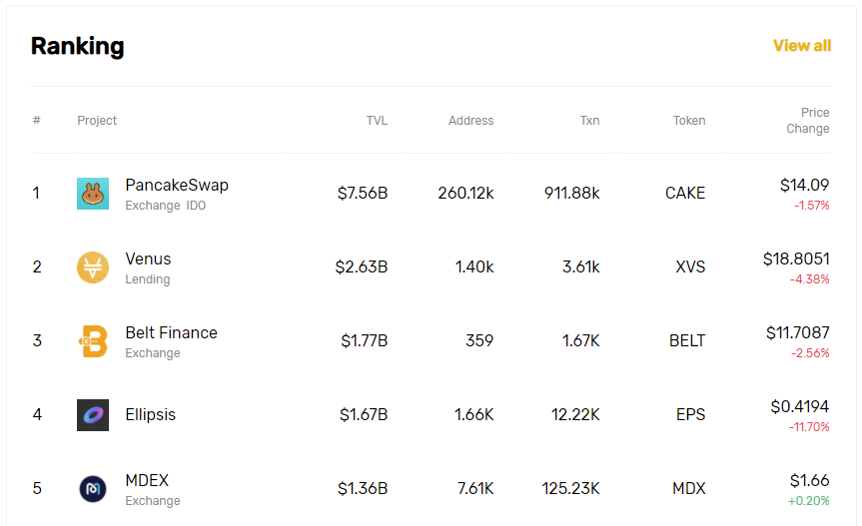Screen dimensions: 862x526
Task: Click the MDX price change +0.20%
Action: [x=809, y=501]
